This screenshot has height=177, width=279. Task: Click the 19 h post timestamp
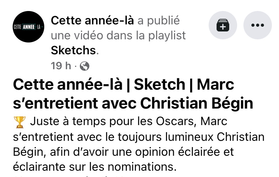[x=61, y=66]
